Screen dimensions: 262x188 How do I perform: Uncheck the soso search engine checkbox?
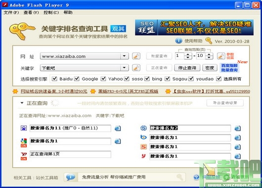coord(127,79)
